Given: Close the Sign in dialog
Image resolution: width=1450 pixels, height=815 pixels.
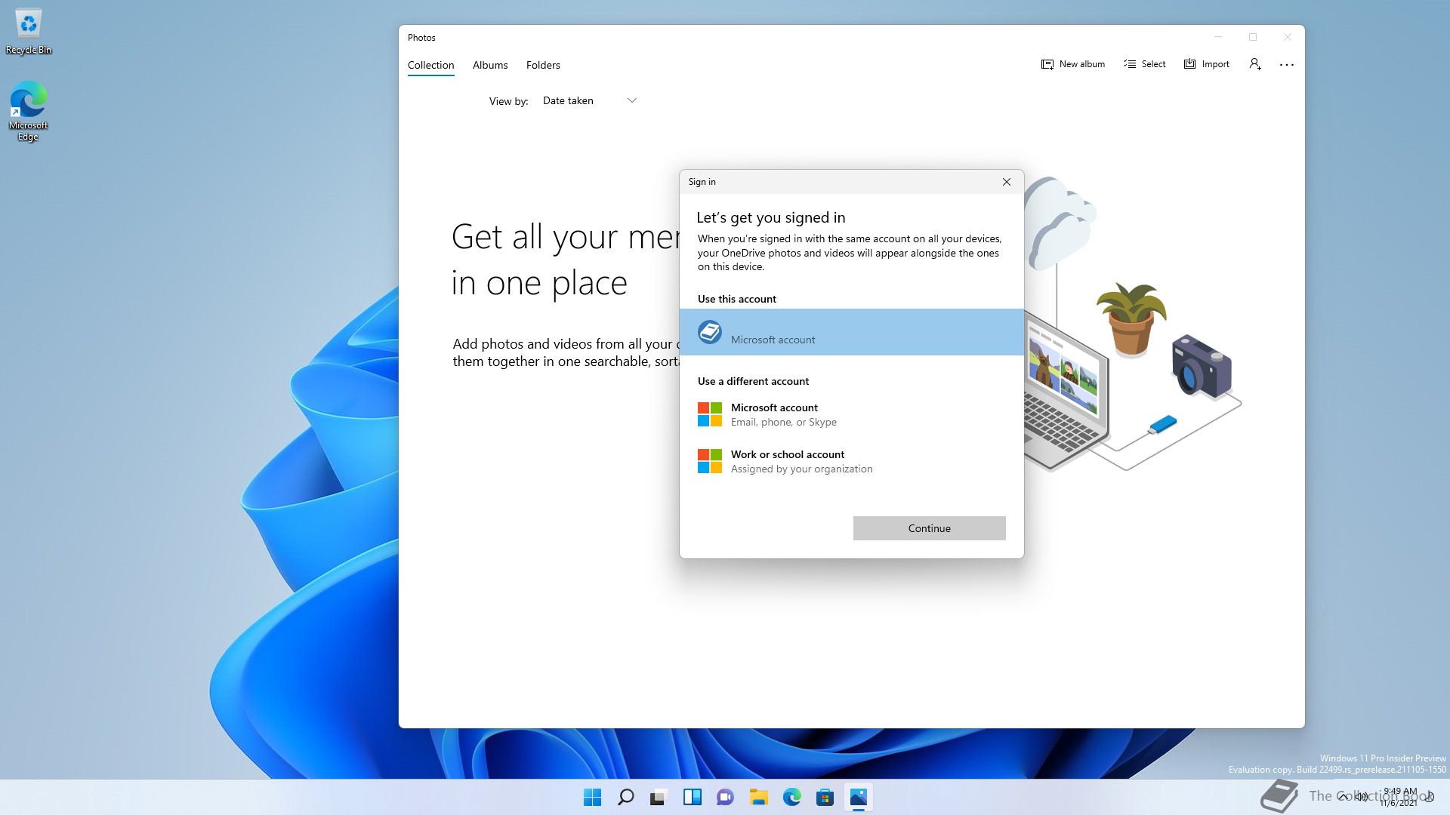Looking at the screenshot, I should [x=1007, y=182].
